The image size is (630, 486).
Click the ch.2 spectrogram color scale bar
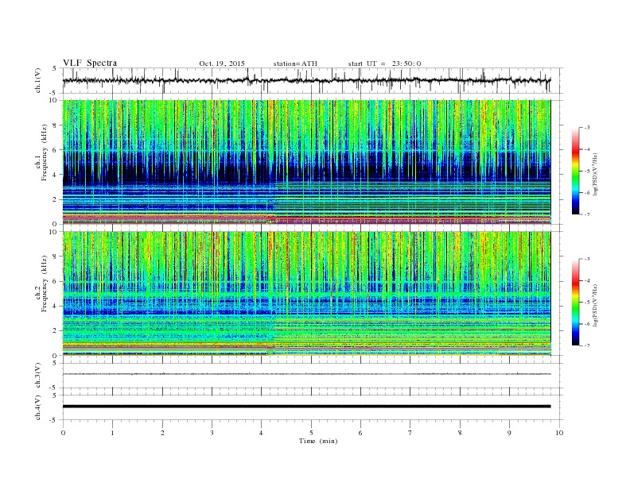coord(576,302)
